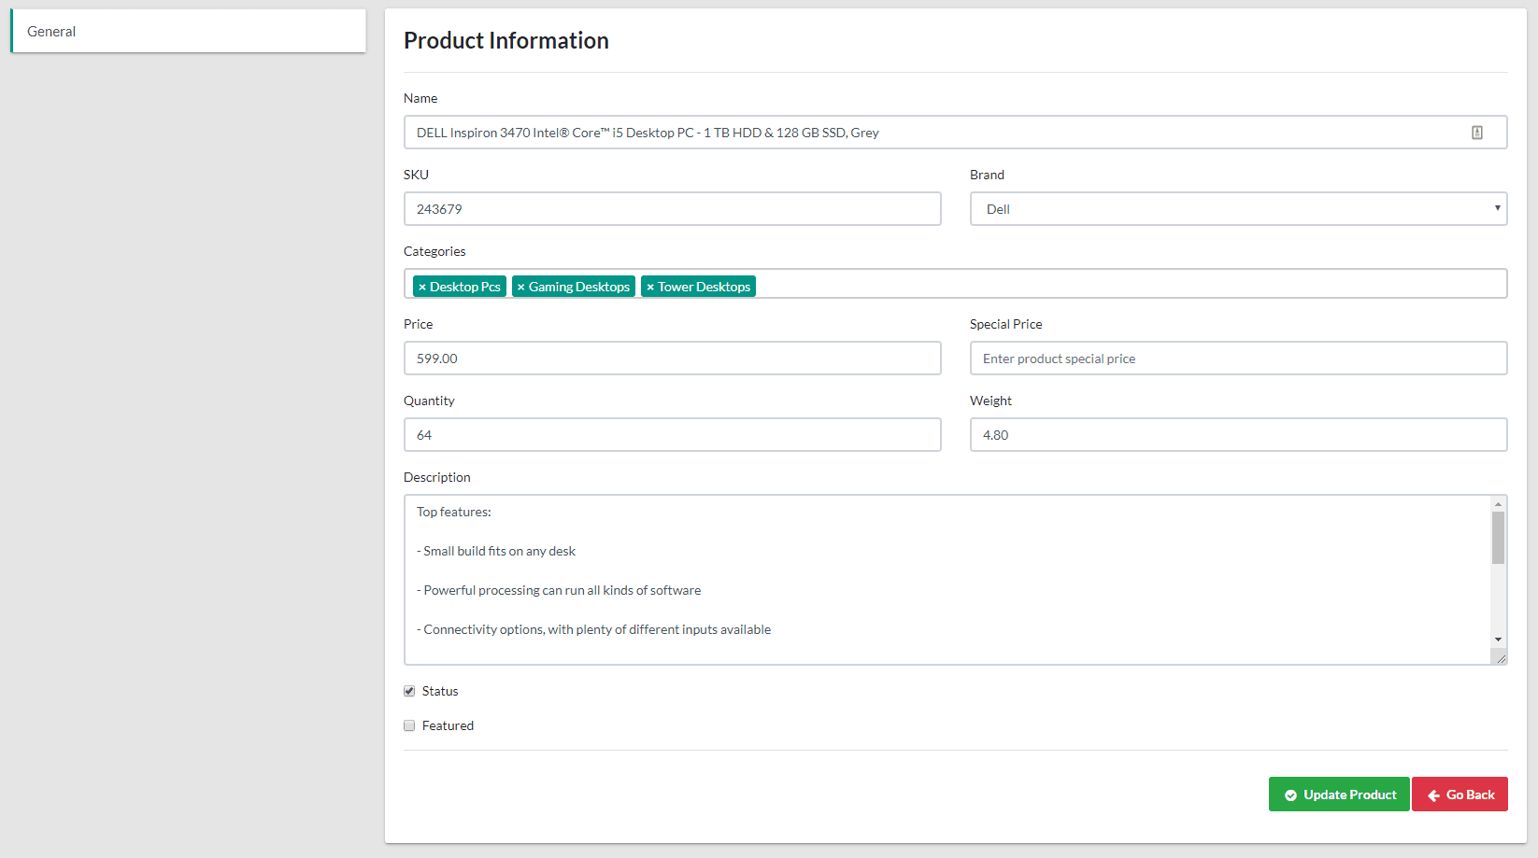
Task: Enable the Featured checkbox
Action: pyautogui.click(x=409, y=725)
